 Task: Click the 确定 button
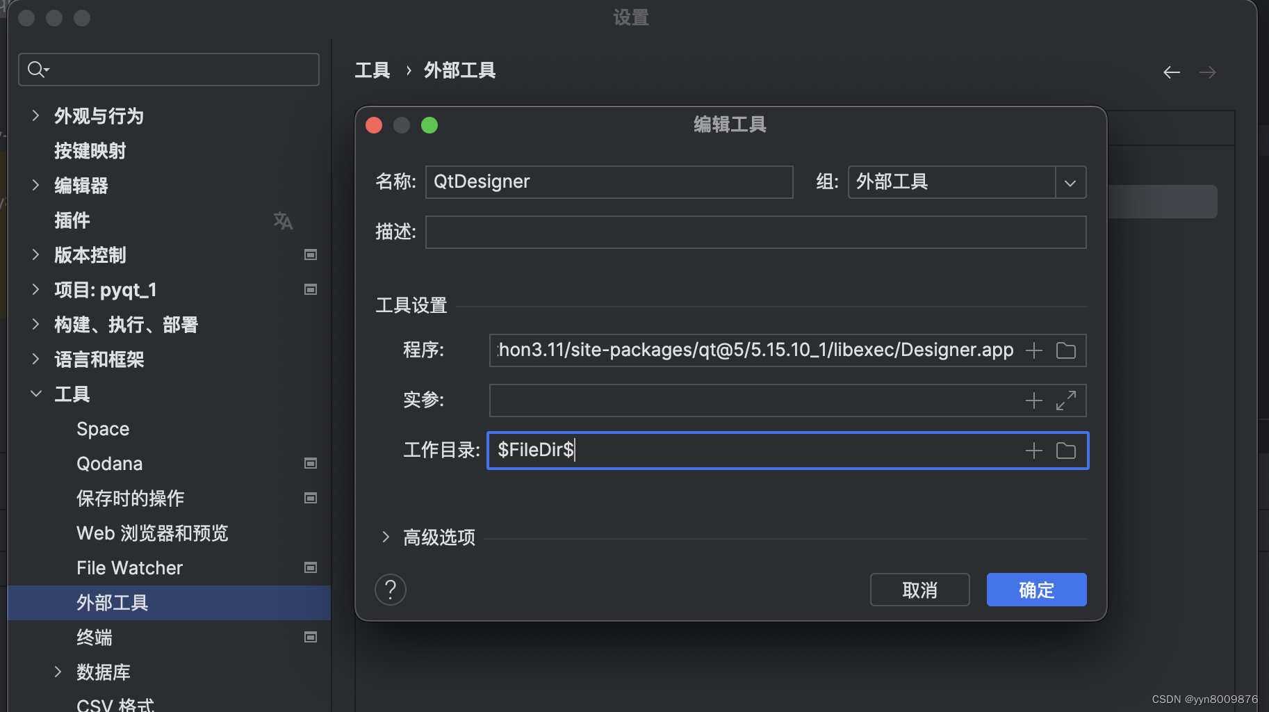point(1036,590)
